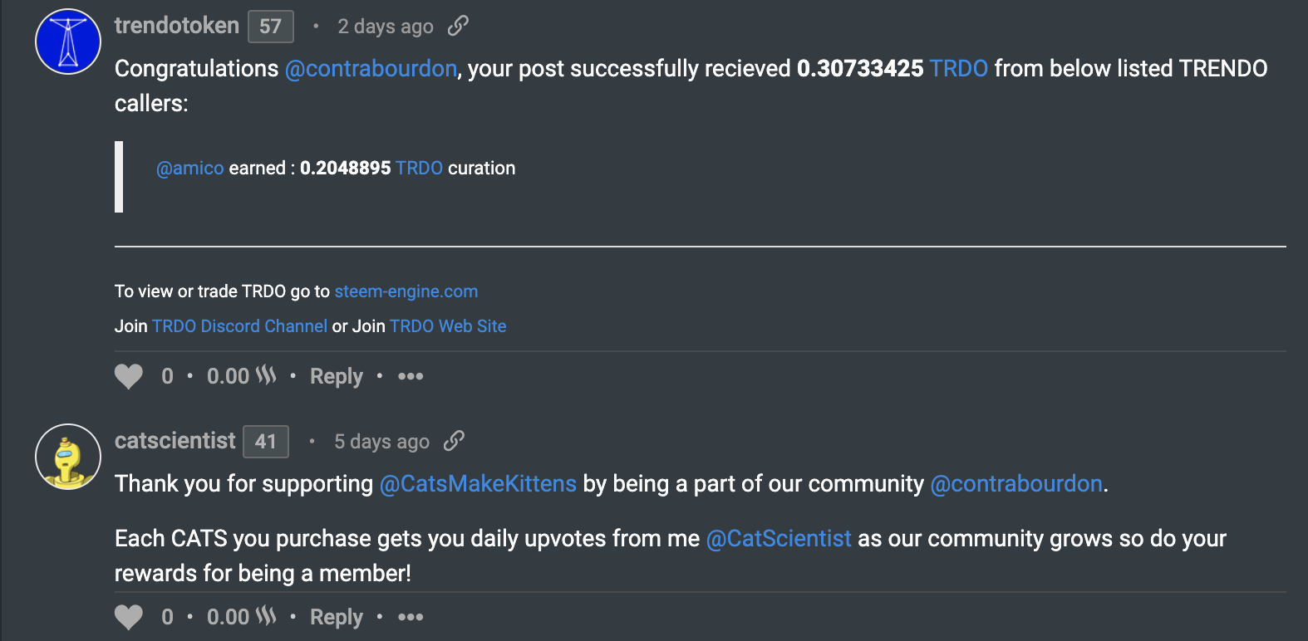Open the @CatsMakeKittens link
Viewport: 1308px width, 641px height.
478,483
